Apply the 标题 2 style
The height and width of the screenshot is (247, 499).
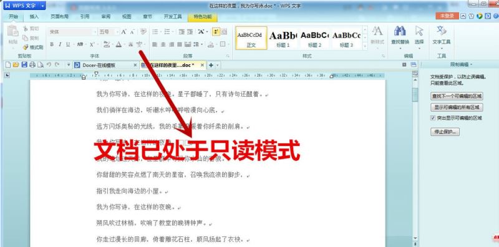(x=314, y=38)
